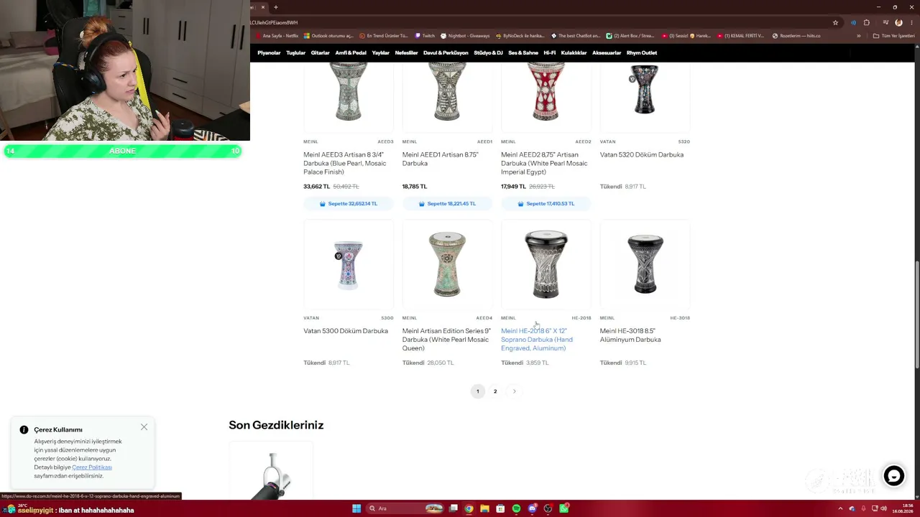Open the Ses & Sahne menu
The image size is (920, 517).
pos(523,52)
